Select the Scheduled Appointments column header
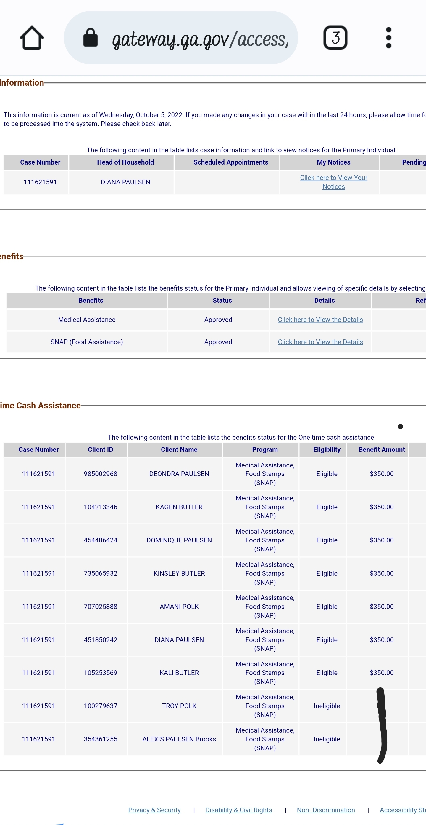The width and height of the screenshot is (426, 825). pos(227,162)
